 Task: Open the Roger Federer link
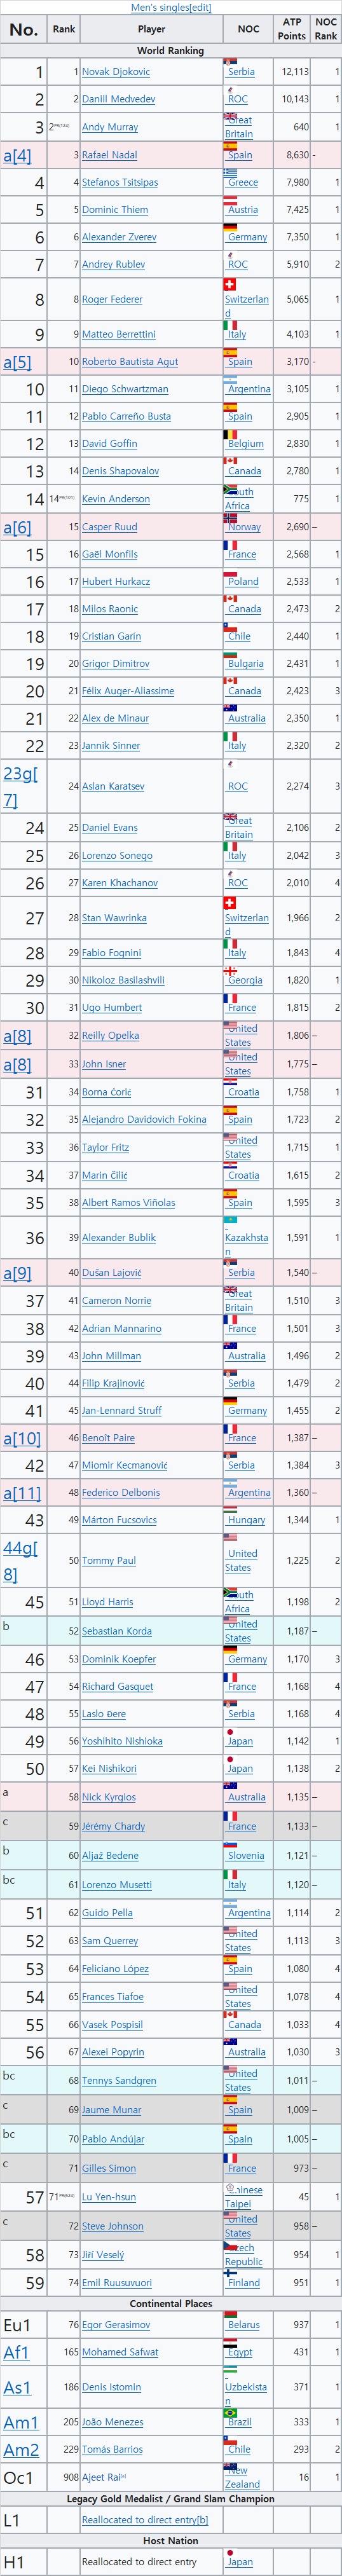(112, 299)
